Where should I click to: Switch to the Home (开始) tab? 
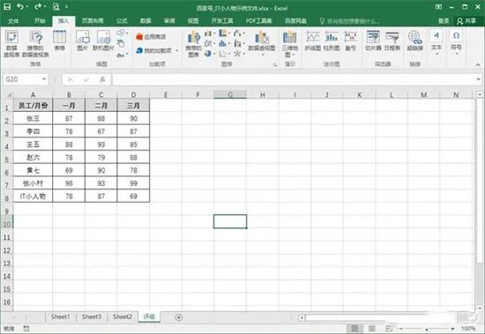pyautogui.click(x=40, y=21)
